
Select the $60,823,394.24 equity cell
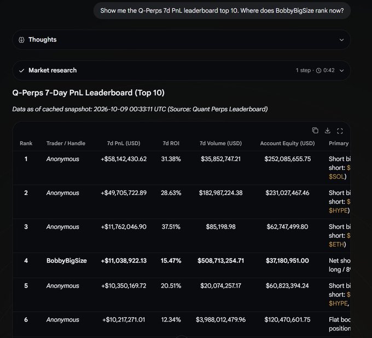coord(288,285)
